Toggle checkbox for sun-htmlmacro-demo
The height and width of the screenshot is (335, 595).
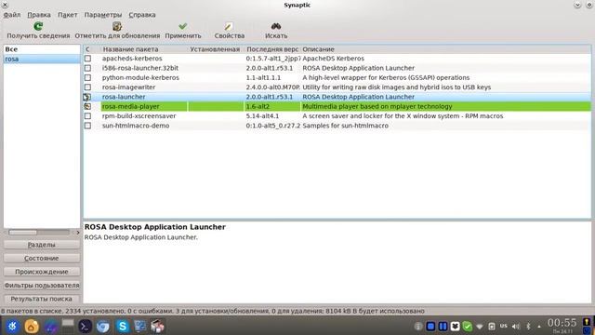pos(87,126)
